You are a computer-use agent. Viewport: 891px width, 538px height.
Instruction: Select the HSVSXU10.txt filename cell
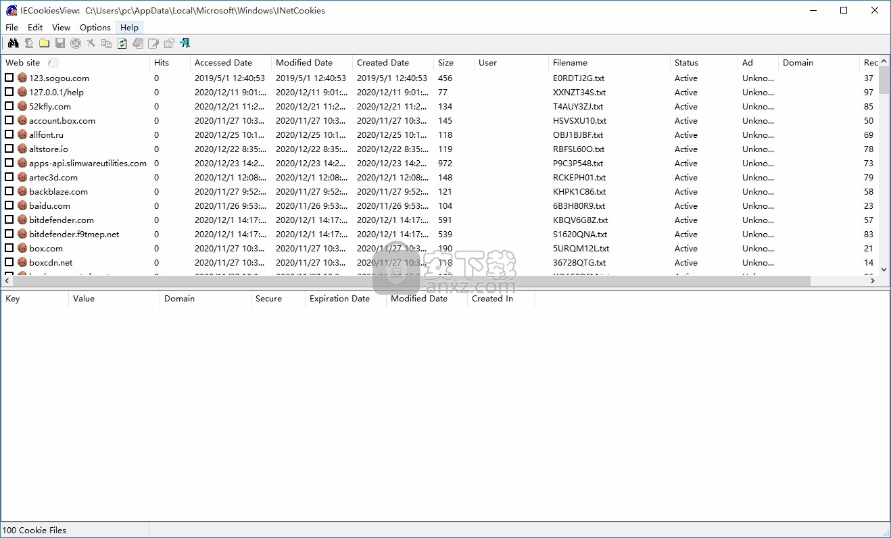(579, 120)
